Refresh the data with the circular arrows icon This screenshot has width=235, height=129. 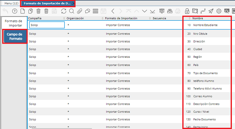(x=64, y=11)
